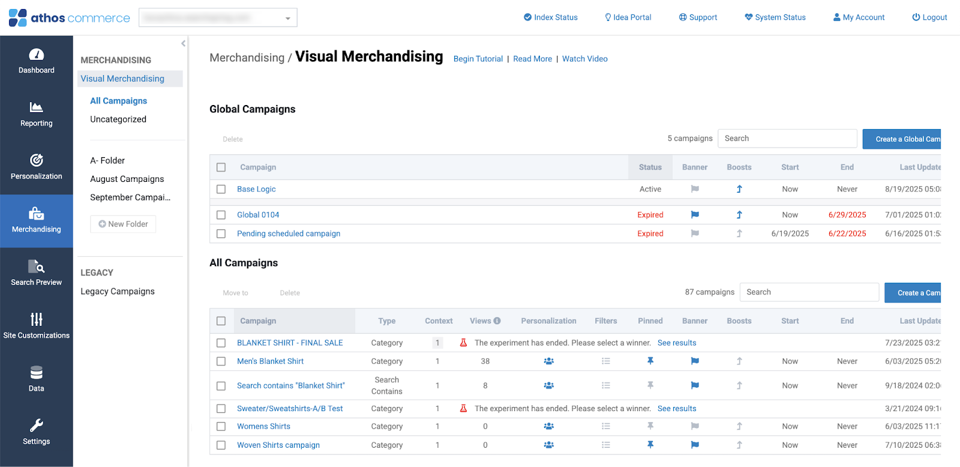The width and height of the screenshot is (960, 467).
Task: Click the All Campaigns search field
Action: click(x=809, y=292)
